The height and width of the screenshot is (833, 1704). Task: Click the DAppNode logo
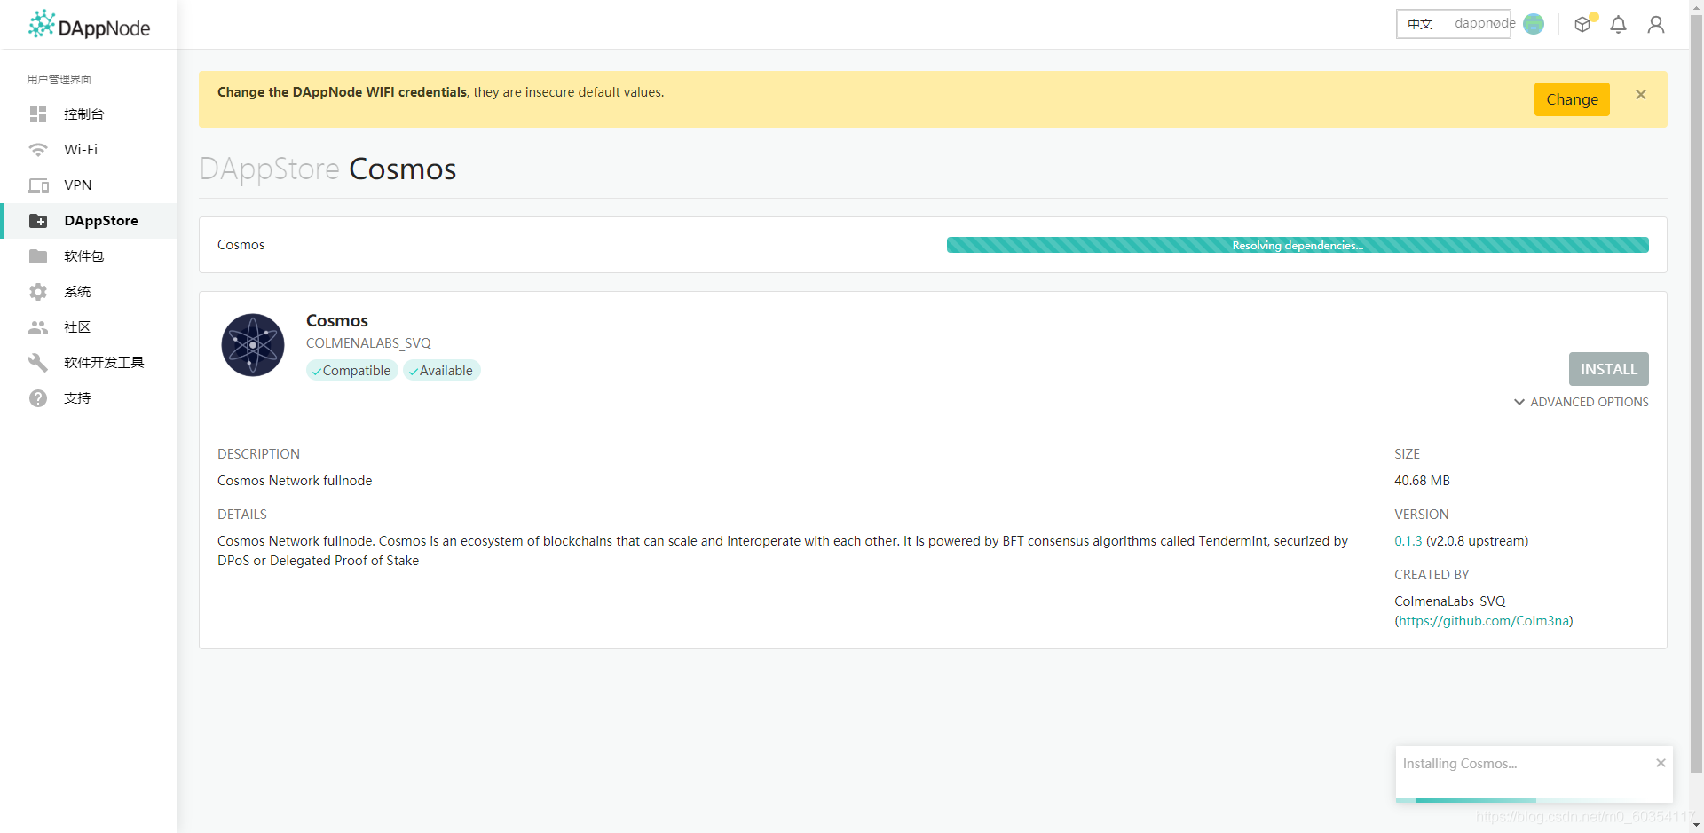coord(89,25)
